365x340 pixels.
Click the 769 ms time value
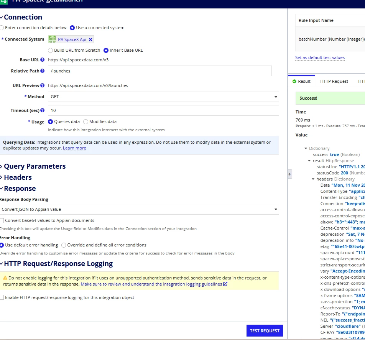click(x=303, y=120)
